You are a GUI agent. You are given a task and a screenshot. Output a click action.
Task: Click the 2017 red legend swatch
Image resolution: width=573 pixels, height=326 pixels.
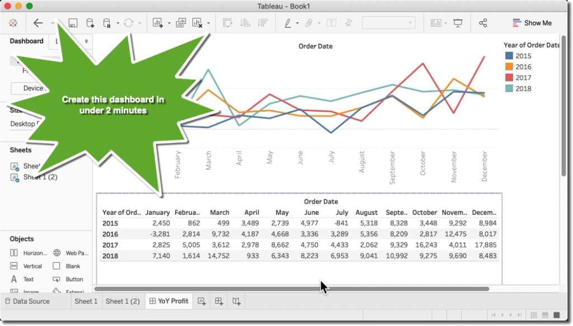[509, 78]
